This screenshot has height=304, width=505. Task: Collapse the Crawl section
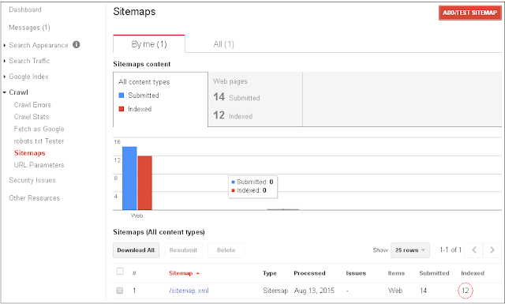point(5,92)
